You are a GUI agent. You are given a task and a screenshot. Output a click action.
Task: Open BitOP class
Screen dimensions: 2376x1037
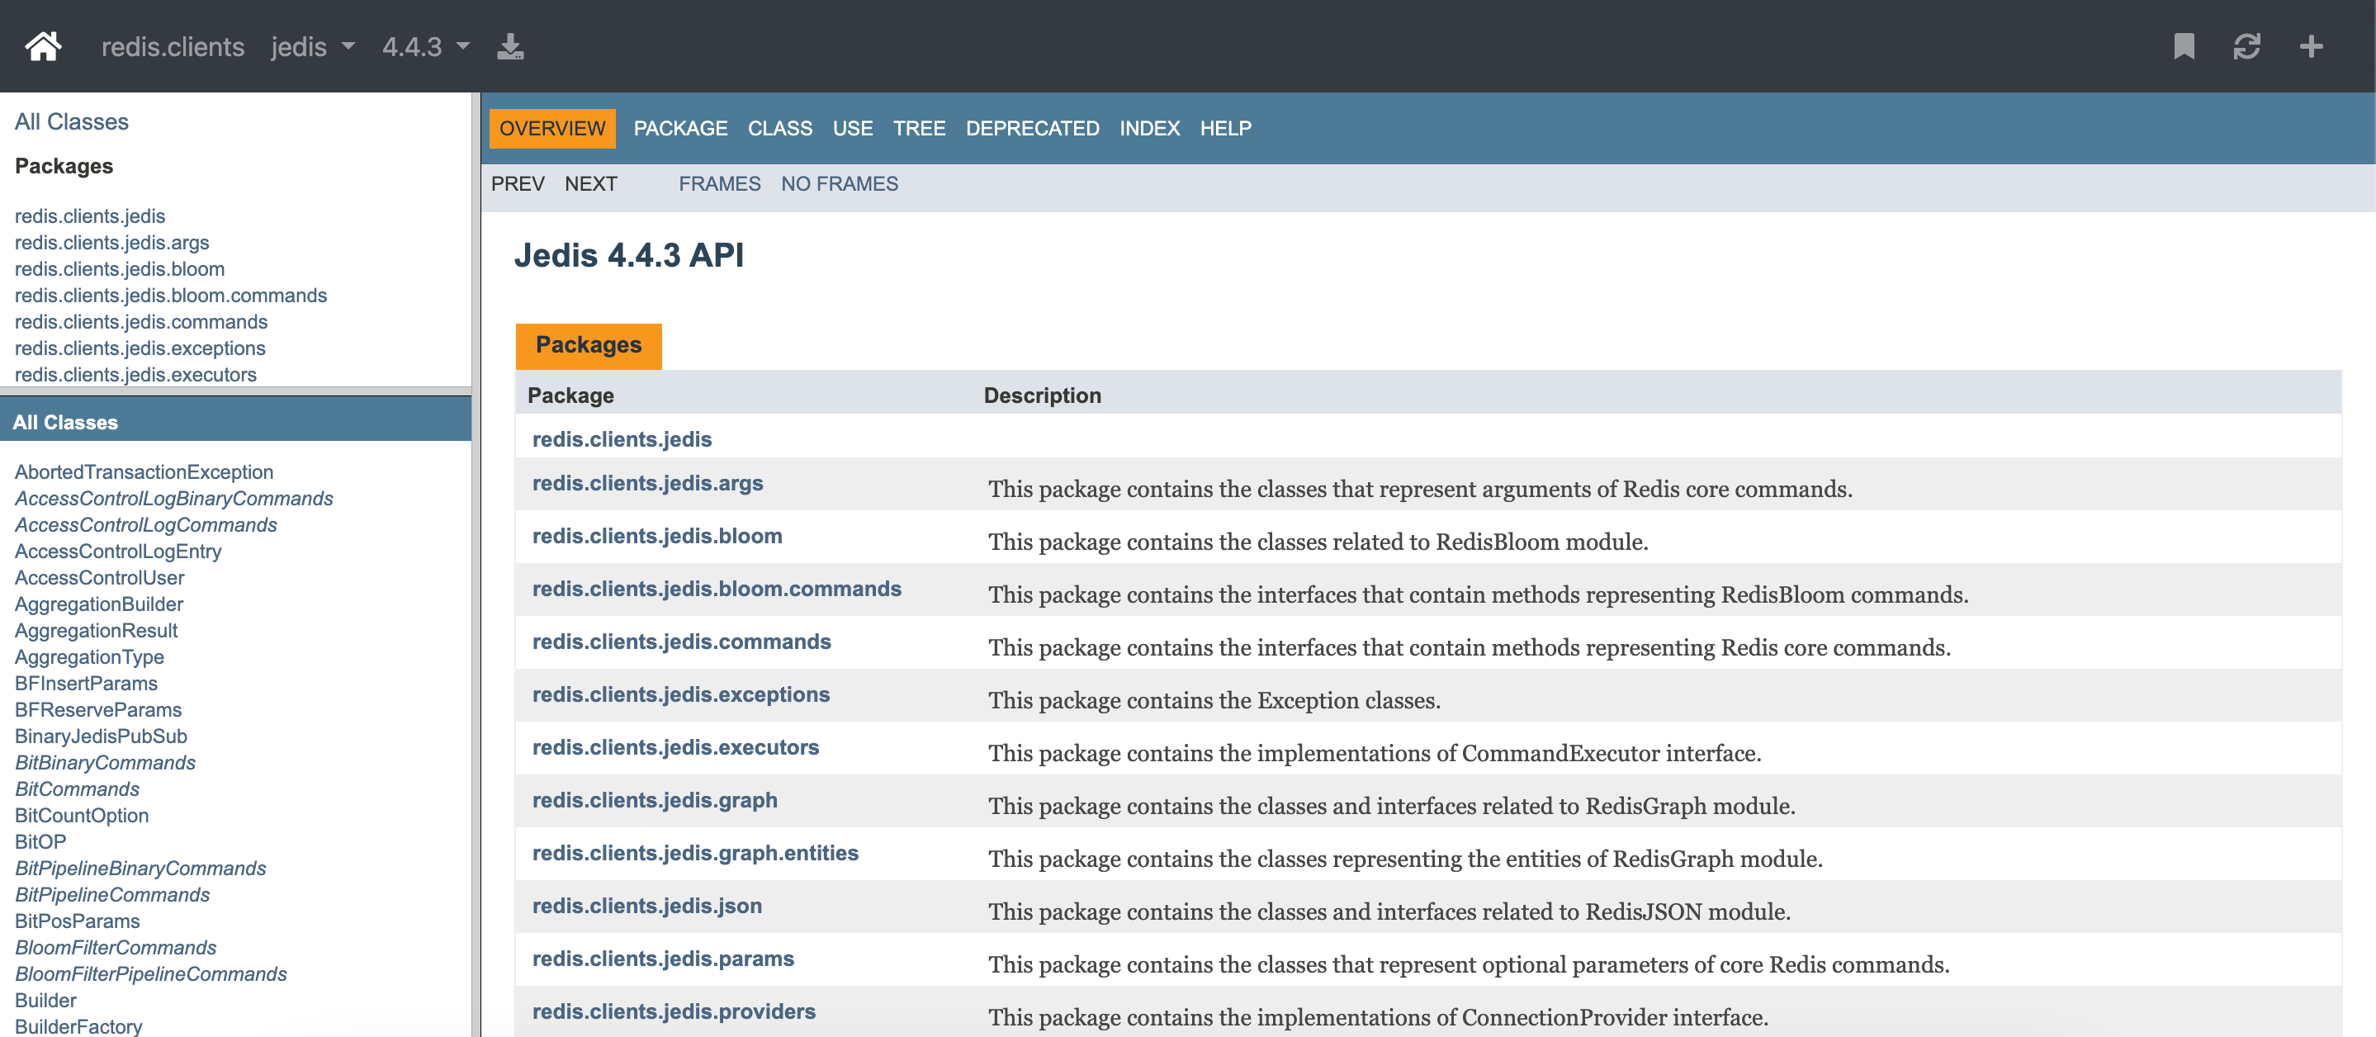click(40, 842)
